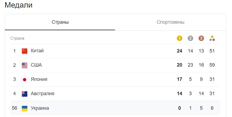Click USA's total medal count 59

pyautogui.click(x=212, y=65)
